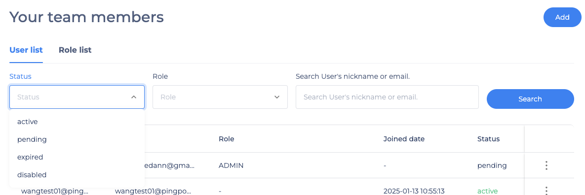Click the Joined date column header

coord(404,139)
